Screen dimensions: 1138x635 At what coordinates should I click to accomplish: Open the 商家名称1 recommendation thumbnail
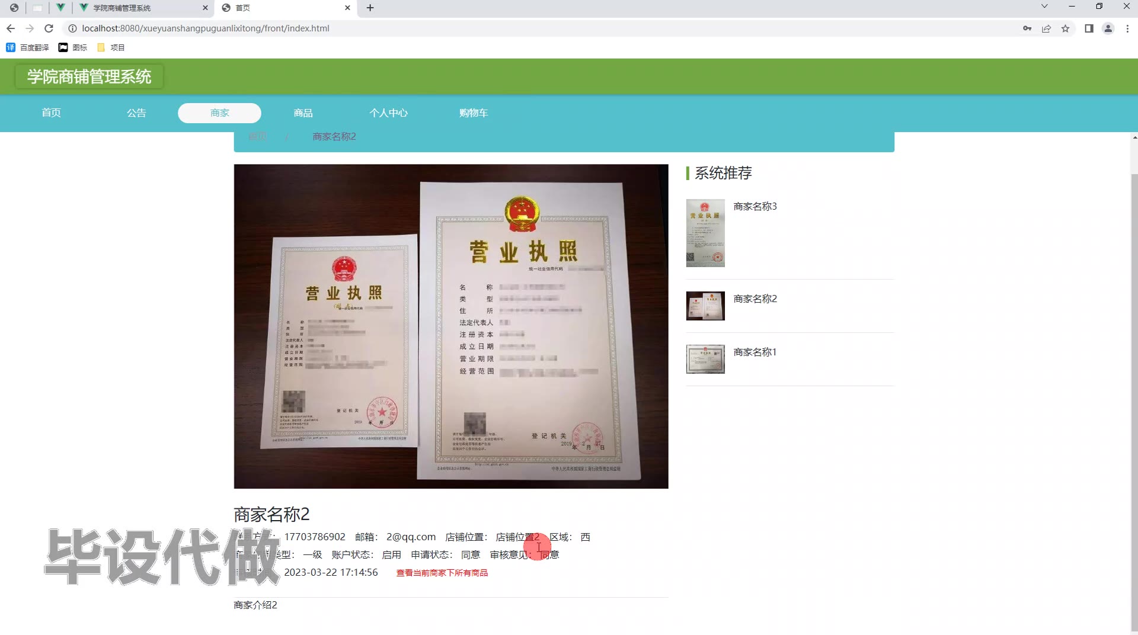[705, 359]
